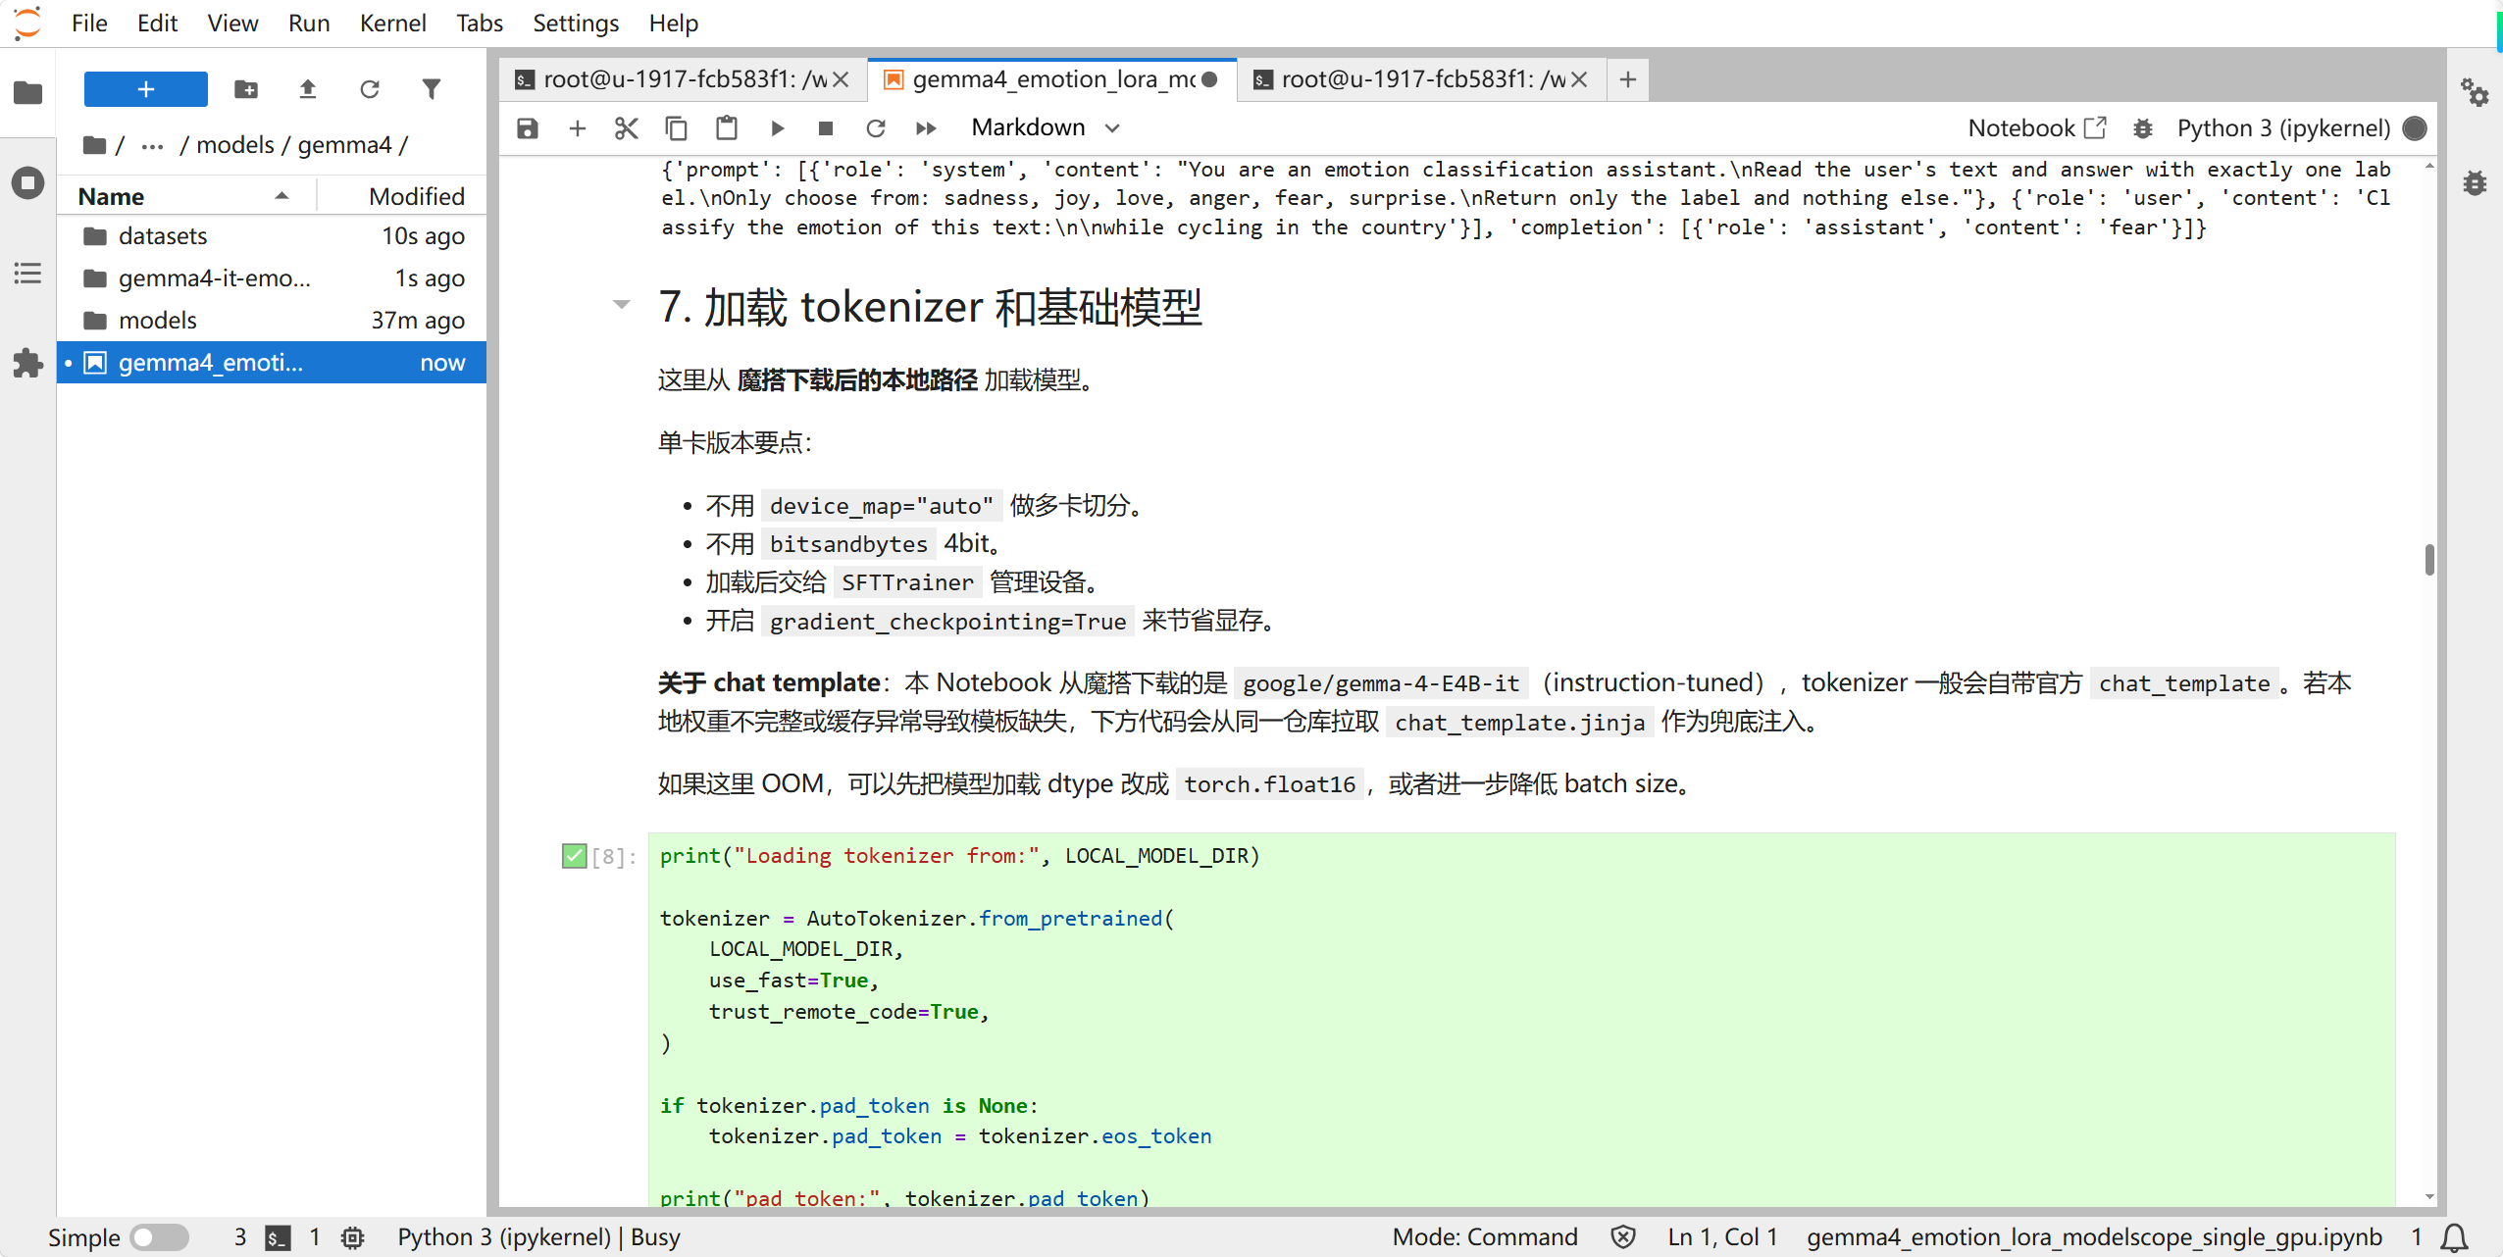Open the File menu
2503x1257 pixels.
click(x=89, y=23)
